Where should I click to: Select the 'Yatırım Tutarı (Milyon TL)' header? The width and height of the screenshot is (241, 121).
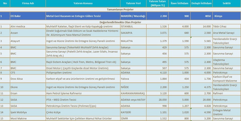tap(156, 3)
